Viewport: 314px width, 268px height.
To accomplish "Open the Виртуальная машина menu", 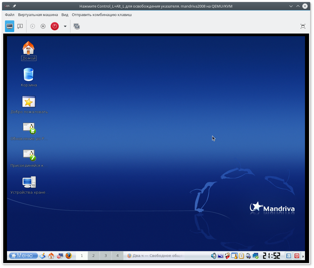I will 38,15.
